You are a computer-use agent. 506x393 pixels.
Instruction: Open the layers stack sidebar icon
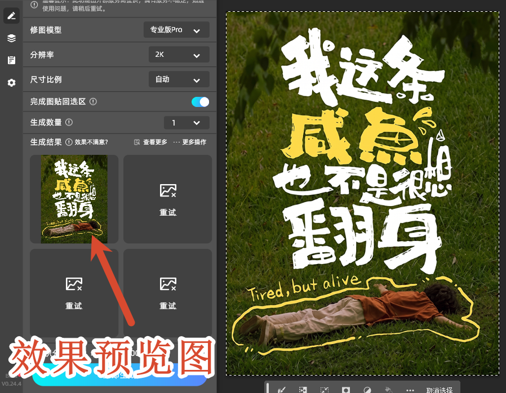(x=11, y=38)
